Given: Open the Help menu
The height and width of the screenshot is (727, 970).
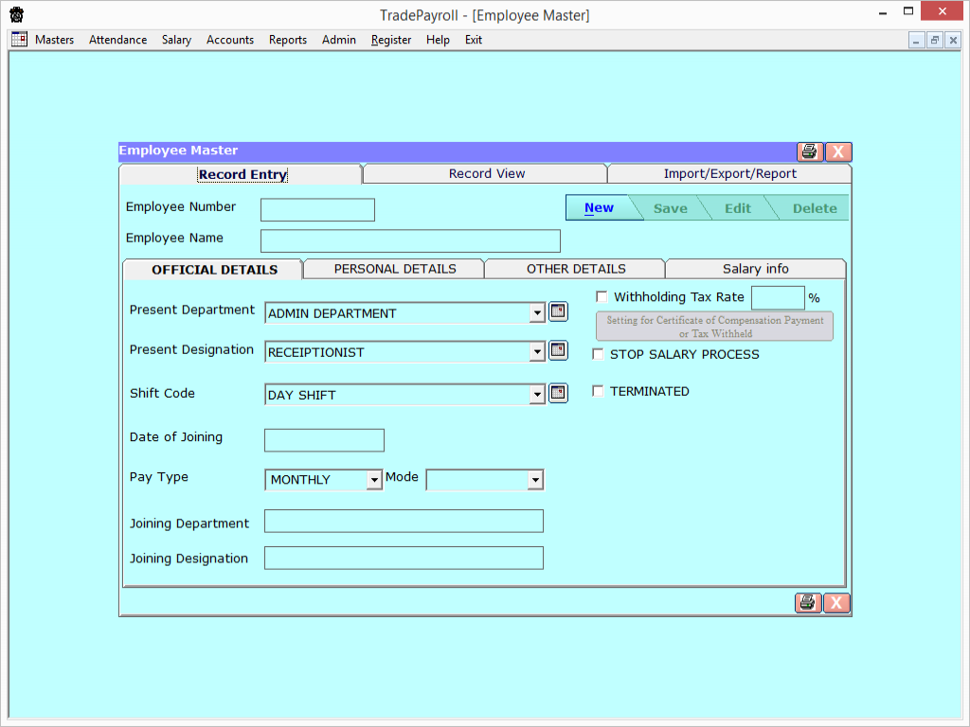Looking at the screenshot, I should 438,40.
